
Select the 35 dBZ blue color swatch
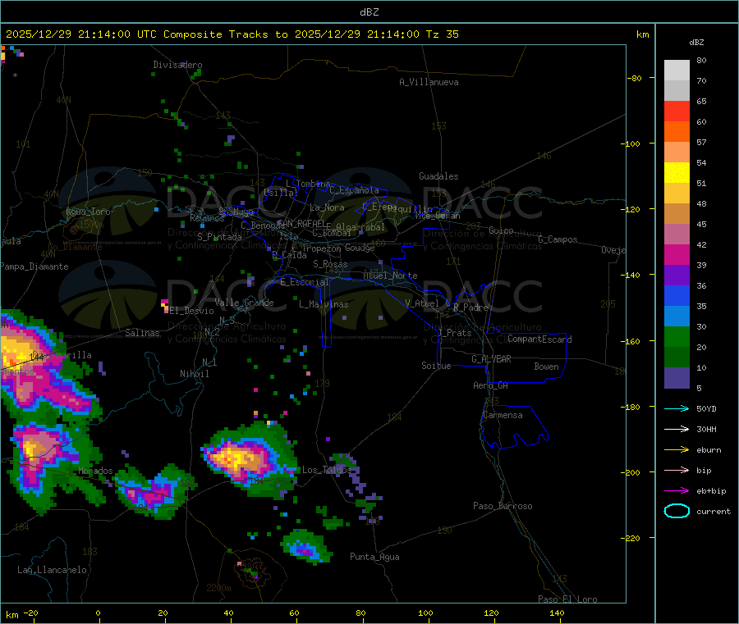677,295
